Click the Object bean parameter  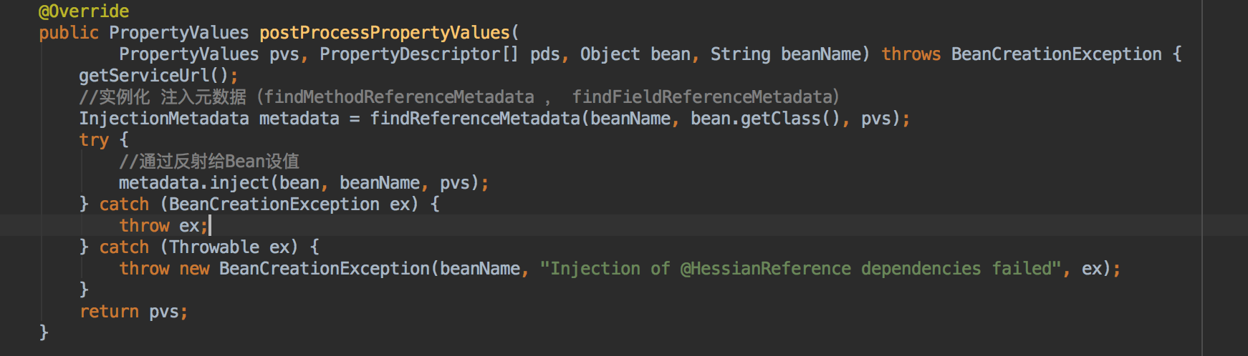(635, 54)
